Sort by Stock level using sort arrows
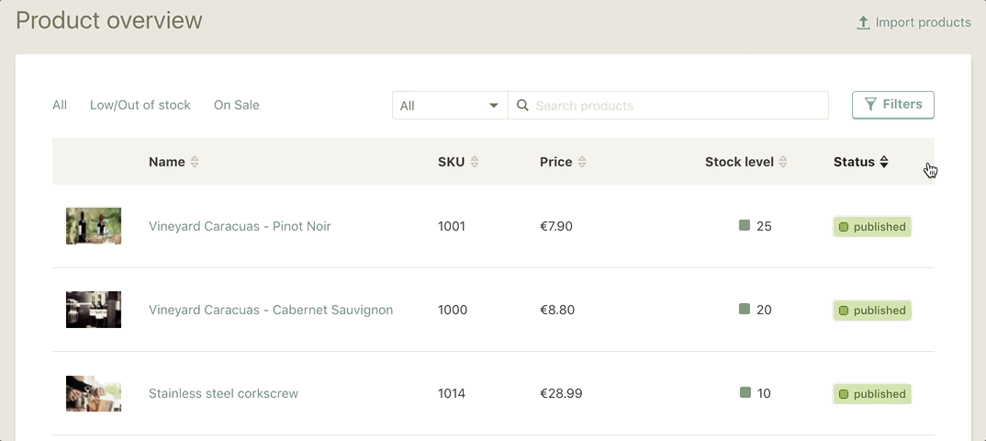Screen dimensions: 986x441 783,162
